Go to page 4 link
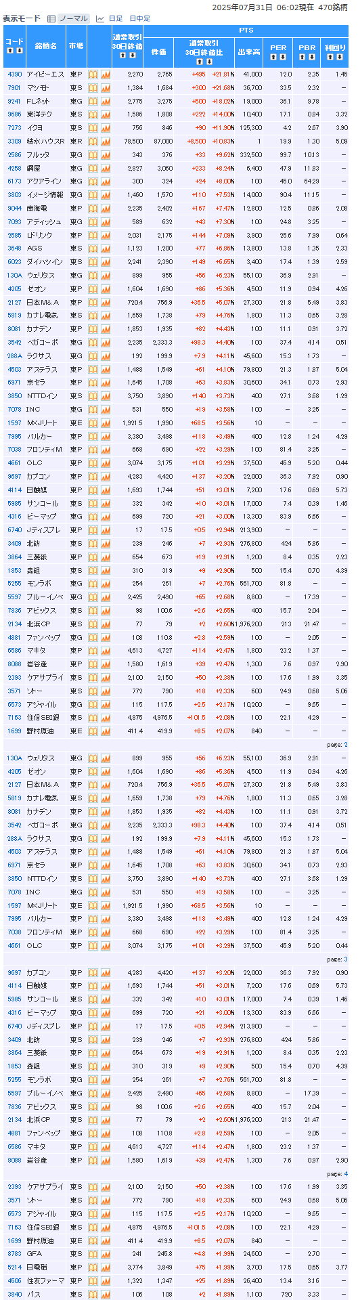Viewport: 358px width, 1300px height. pyautogui.click(x=345, y=1173)
